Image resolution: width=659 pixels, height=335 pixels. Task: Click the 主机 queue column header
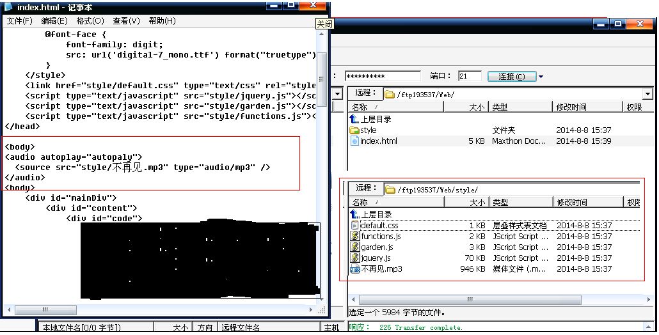coord(331,327)
